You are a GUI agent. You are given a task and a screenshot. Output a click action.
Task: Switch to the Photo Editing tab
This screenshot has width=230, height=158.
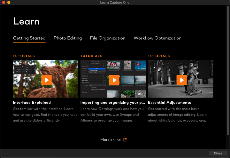(x=68, y=38)
